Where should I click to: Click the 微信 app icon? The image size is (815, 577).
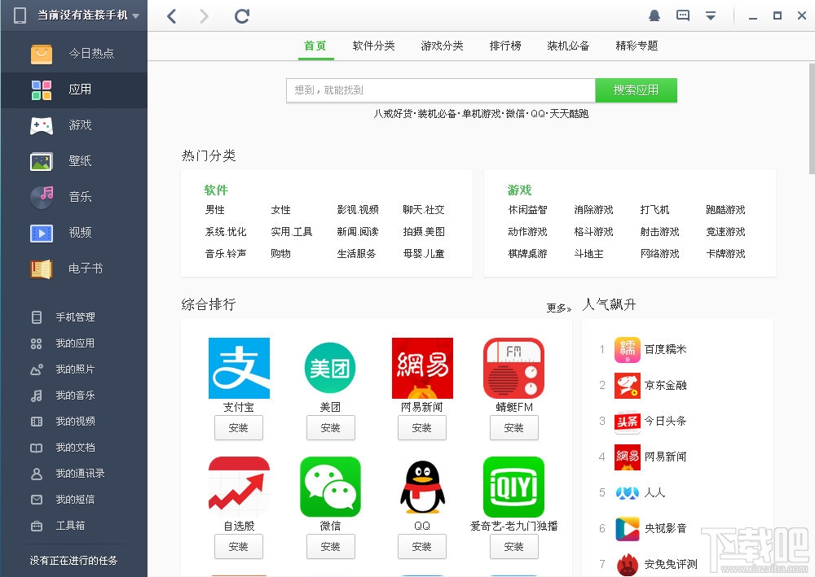tap(330, 487)
